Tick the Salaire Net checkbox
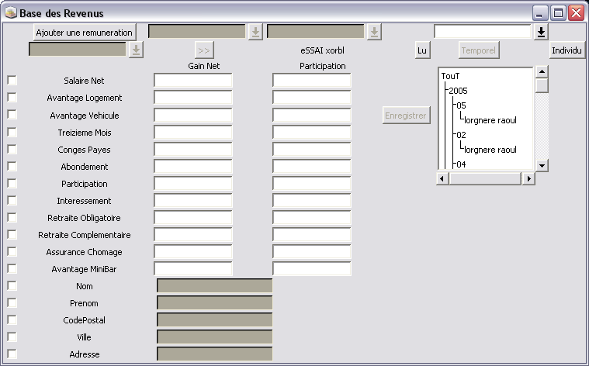 [12, 81]
